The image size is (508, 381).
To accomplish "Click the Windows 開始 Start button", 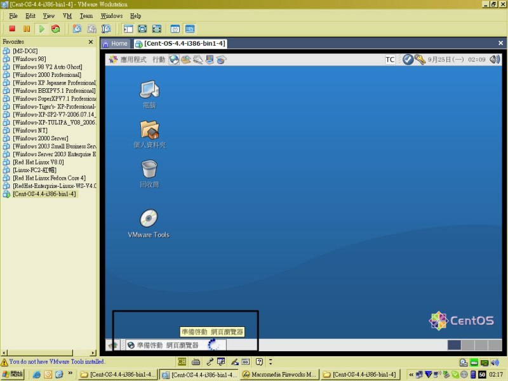I will click(x=12, y=375).
